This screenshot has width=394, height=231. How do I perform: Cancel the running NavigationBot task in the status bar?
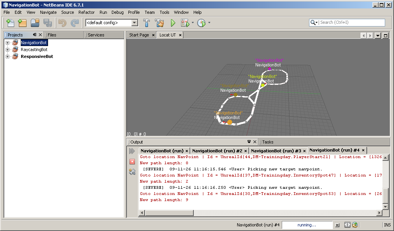point(337,225)
